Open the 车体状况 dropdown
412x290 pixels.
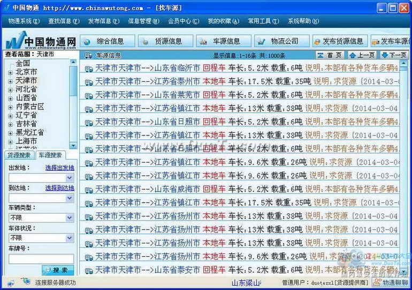pyautogui.click(x=70, y=238)
